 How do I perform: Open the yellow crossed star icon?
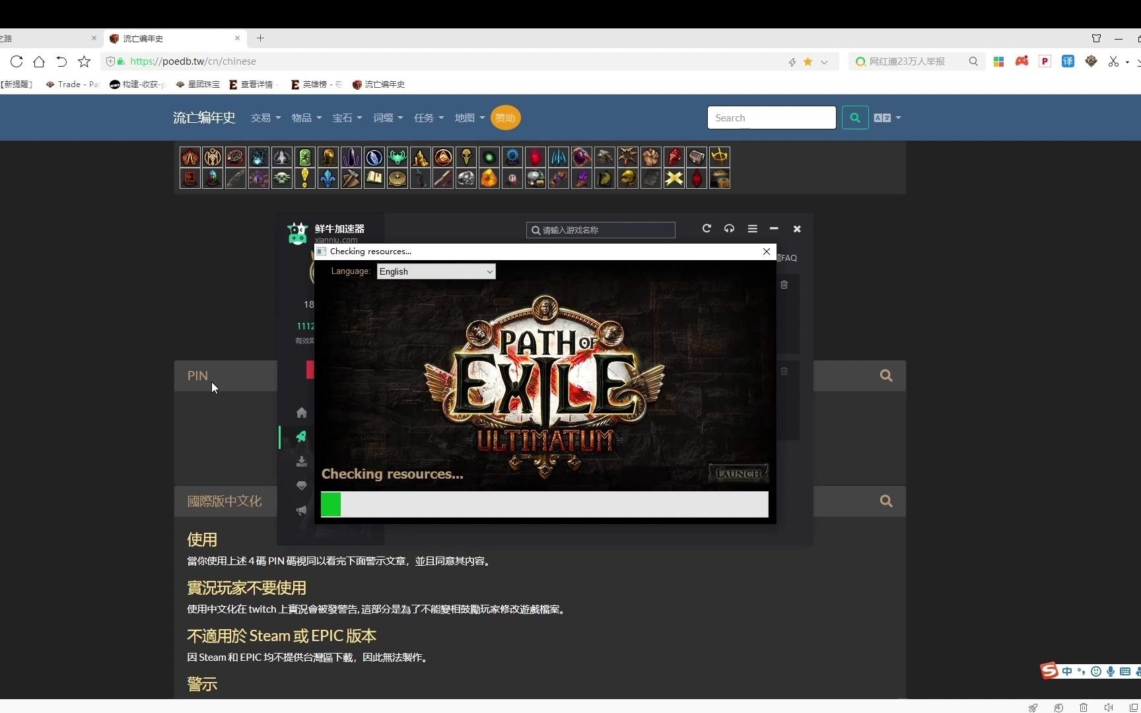pyautogui.click(x=674, y=178)
